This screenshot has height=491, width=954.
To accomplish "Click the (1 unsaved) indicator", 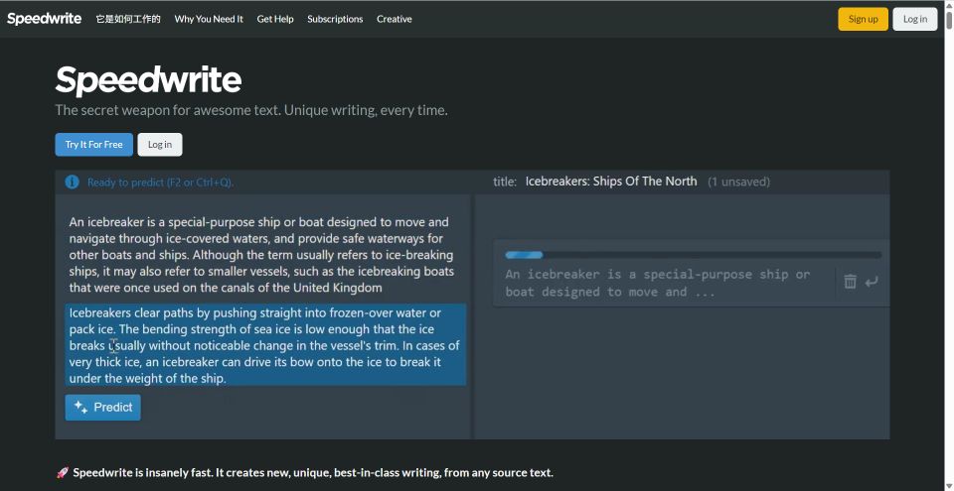I will (738, 182).
